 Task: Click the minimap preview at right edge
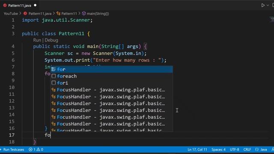[272, 20]
